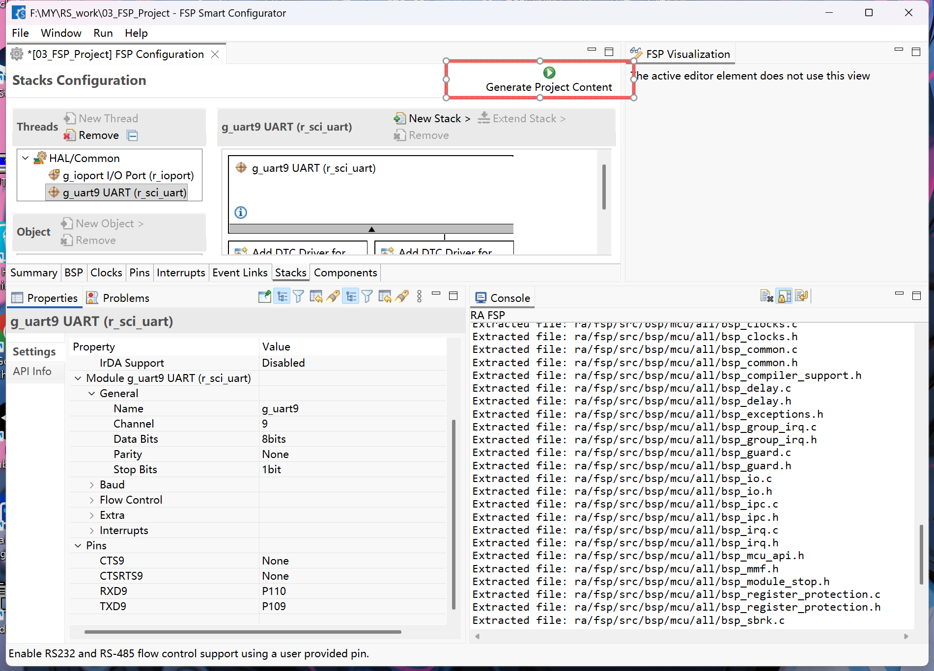Click the Console vertical scrollbar
Screen dimensions: 934x671
921,554
